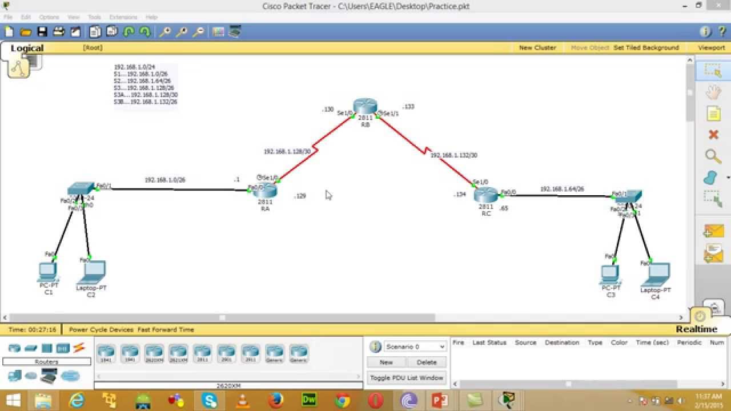Click Toggle PDU List Window button

pyautogui.click(x=406, y=377)
